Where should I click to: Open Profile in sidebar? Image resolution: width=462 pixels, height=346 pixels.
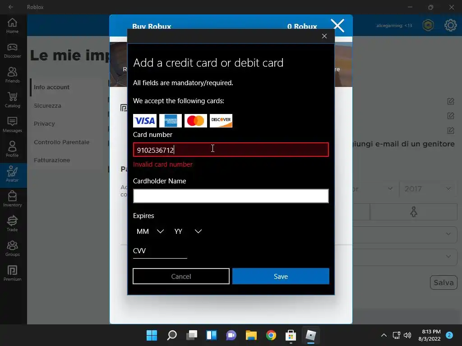(12, 150)
